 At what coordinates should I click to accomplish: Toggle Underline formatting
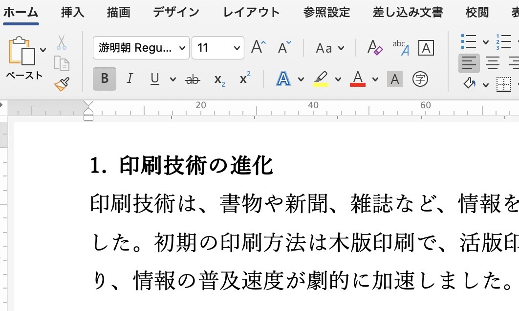pos(155,79)
